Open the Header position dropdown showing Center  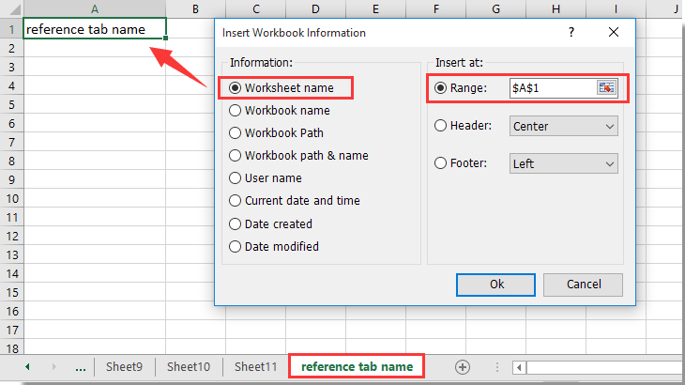tap(563, 126)
